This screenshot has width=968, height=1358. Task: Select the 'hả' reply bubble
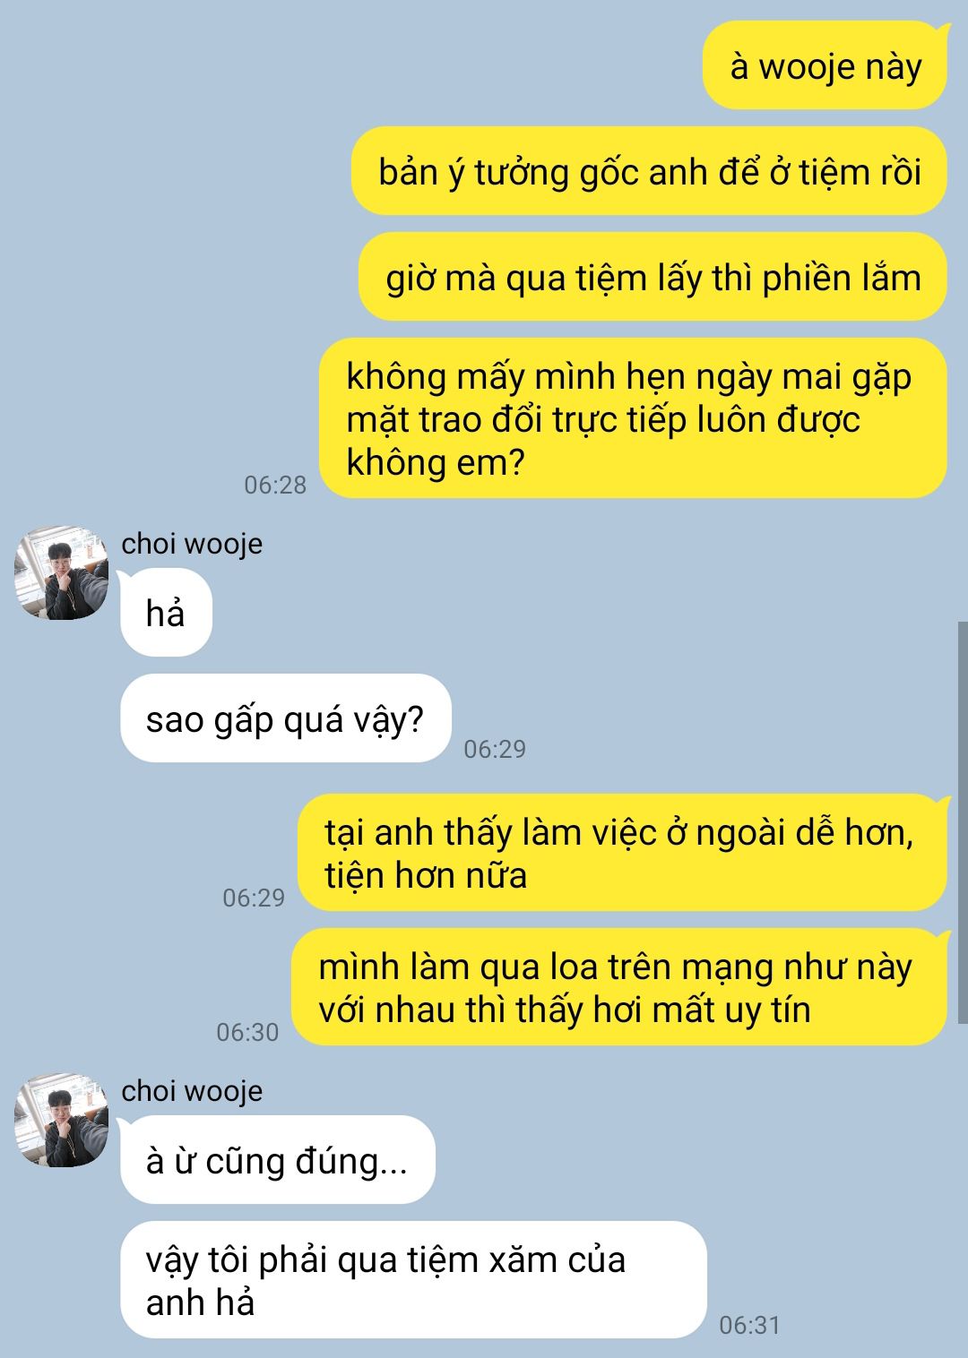click(x=166, y=613)
